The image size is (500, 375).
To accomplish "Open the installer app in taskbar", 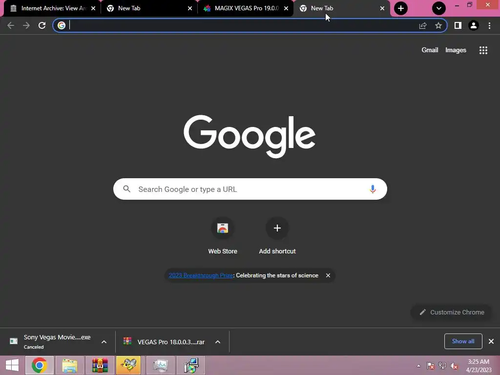I will [x=191, y=365].
